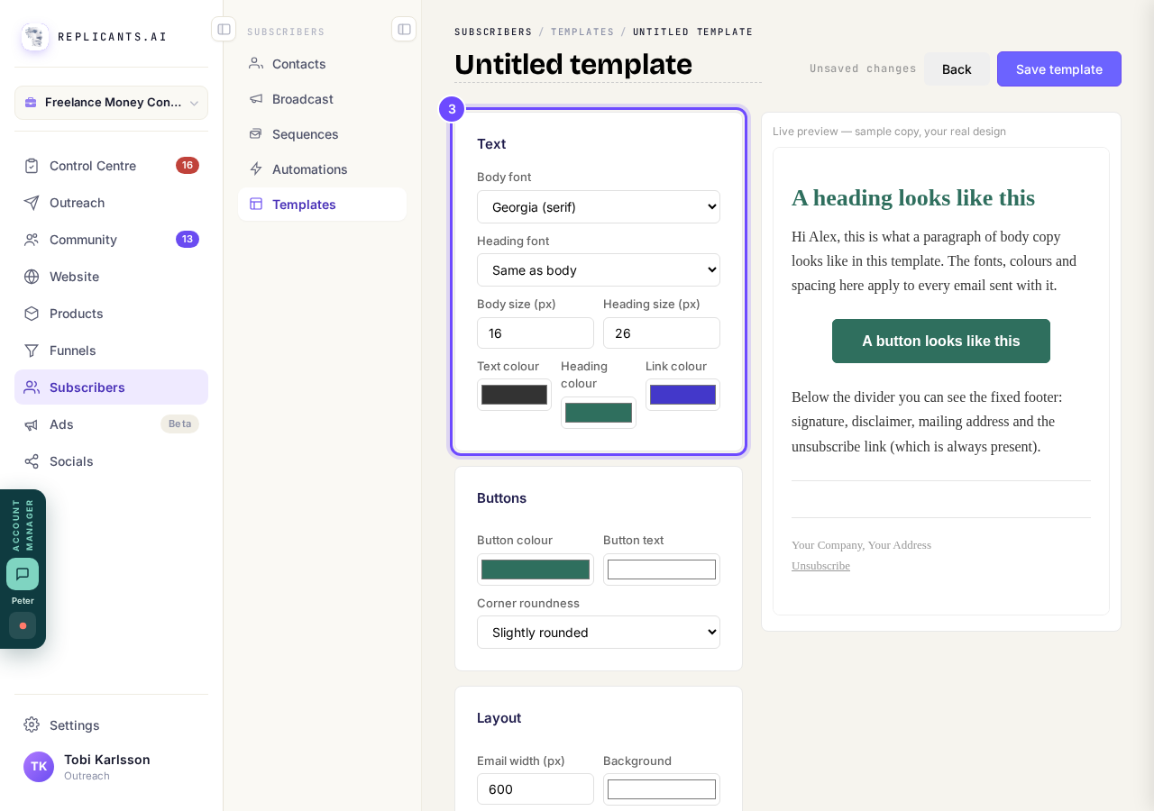Viewport: 1154px width, 811px height.
Task: Pick a new Text colour swatch
Action: point(514,395)
